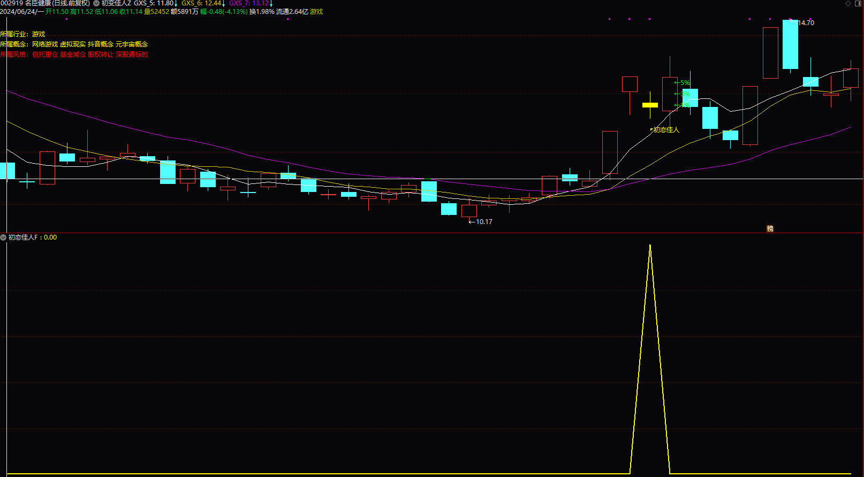The height and width of the screenshot is (477, 864).
Task: Click the yellow signal candlestick bar
Action: pyautogui.click(x=650, y=105)
